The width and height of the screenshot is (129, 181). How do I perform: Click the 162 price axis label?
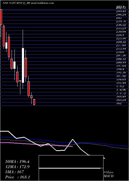click(x=119, y=103)
